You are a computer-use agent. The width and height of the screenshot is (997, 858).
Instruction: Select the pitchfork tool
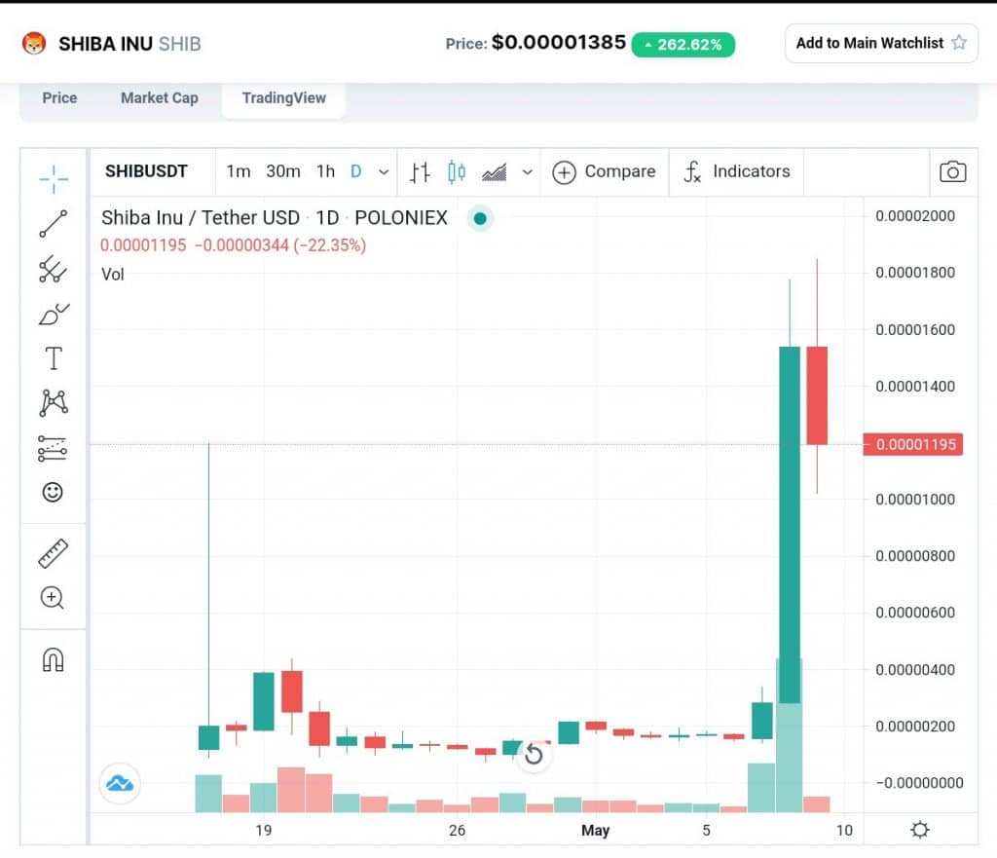[54, 269]
